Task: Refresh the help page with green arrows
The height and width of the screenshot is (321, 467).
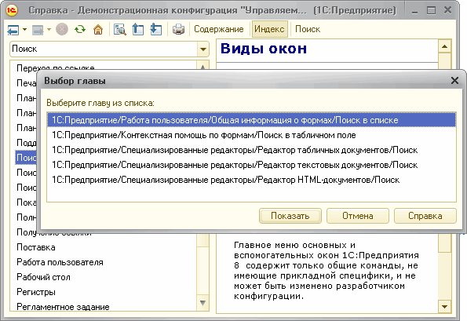Action: click(x=80, y=29)
